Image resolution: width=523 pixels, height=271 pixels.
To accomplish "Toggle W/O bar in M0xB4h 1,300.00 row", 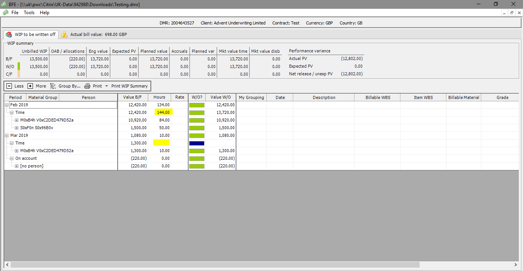I will click(x=197, y=151).
